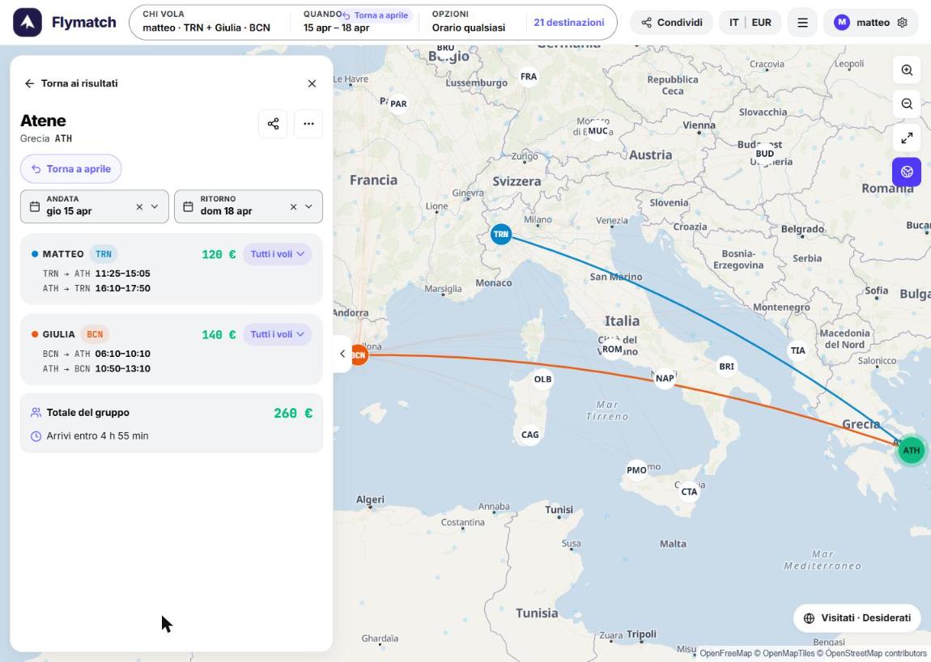Screen dimensions: 931x662
Task: Click the BRI airport marker
Action: 727,367
